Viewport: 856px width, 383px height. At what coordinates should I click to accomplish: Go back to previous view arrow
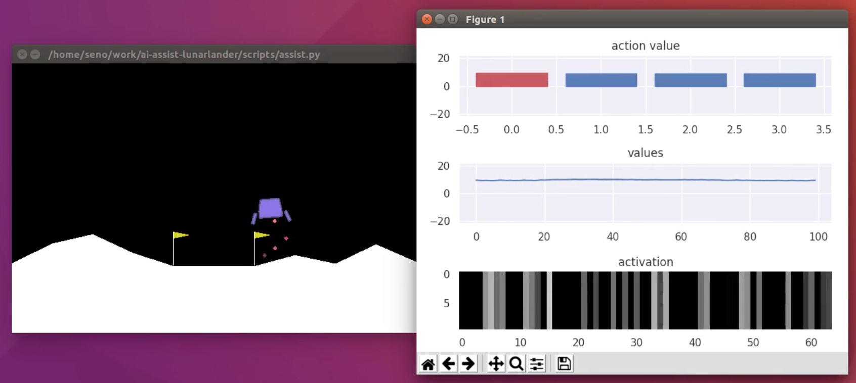(x=448, y=364)
